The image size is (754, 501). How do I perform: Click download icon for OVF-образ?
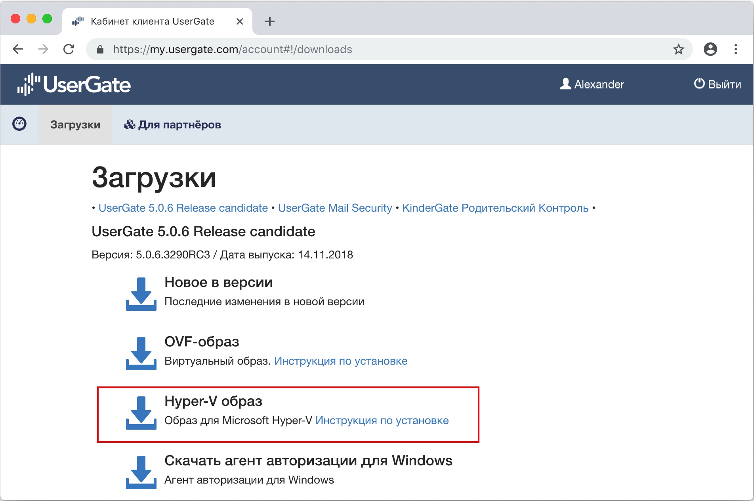(x=141, y=353)
